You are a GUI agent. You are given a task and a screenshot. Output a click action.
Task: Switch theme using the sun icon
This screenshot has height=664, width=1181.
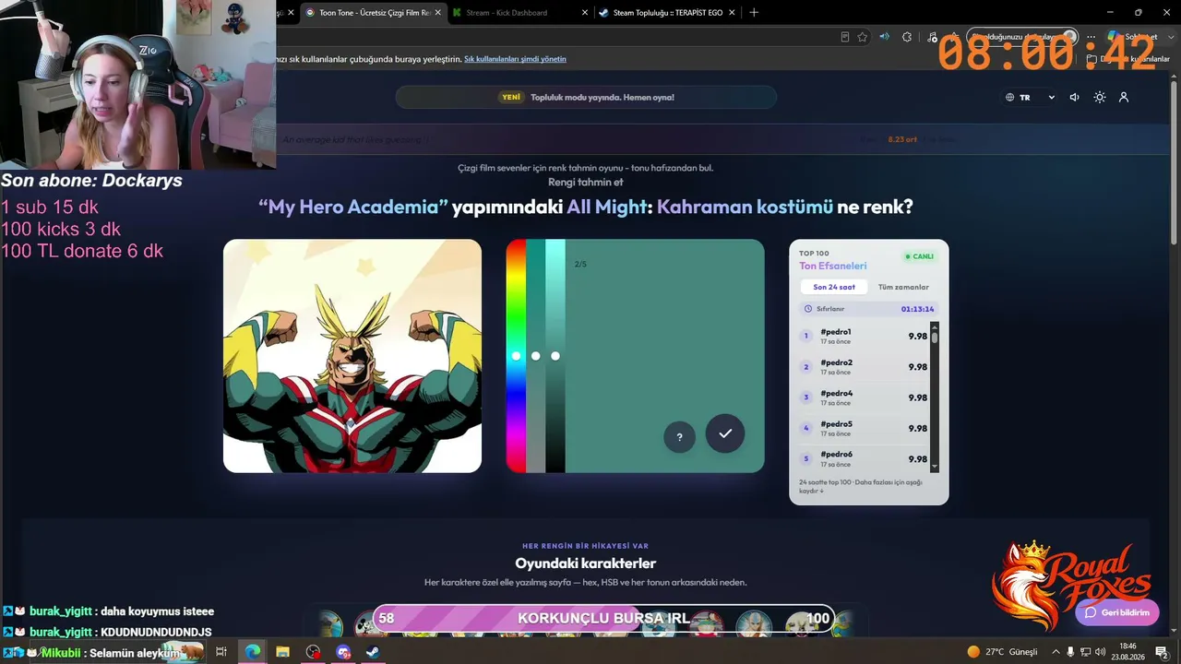(1099, 97)
